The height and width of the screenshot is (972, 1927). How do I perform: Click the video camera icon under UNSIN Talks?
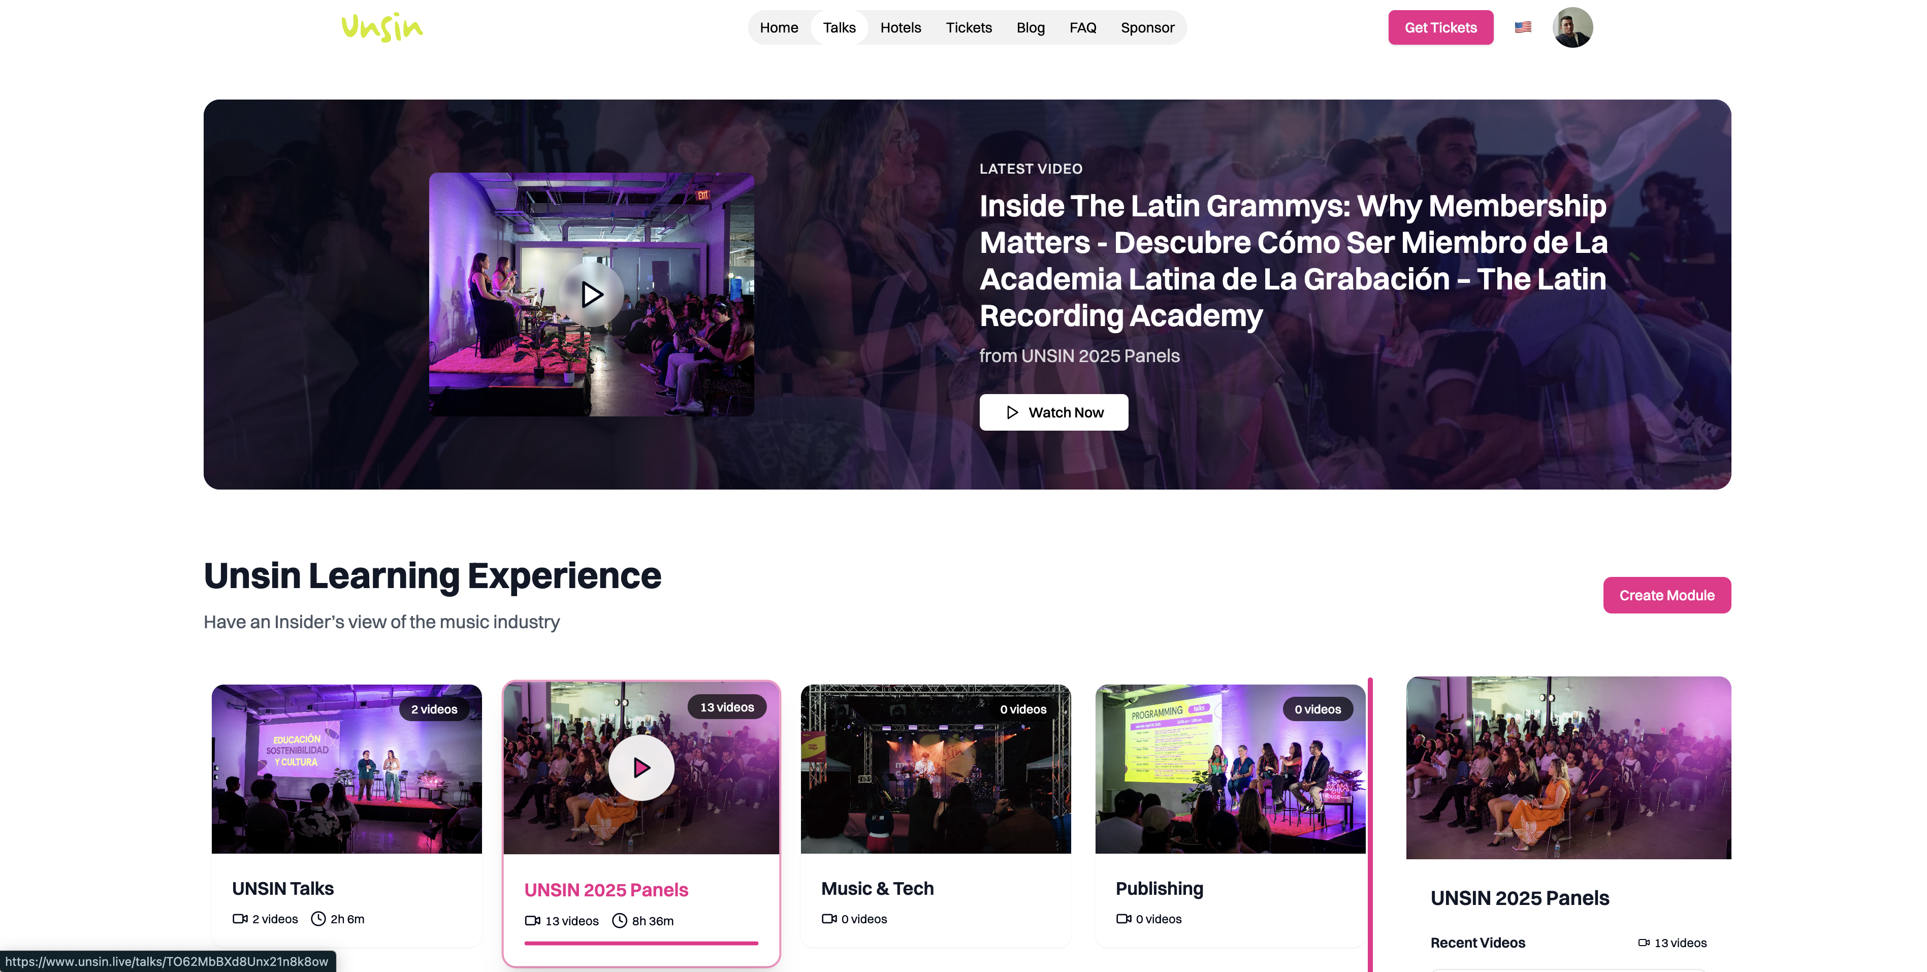(240, 919)
